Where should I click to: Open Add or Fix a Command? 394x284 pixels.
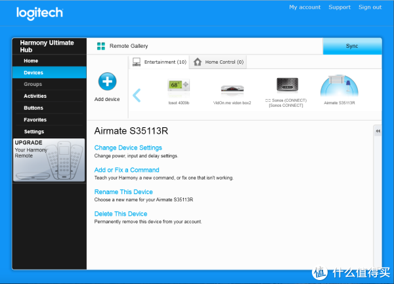coord(127,171)
